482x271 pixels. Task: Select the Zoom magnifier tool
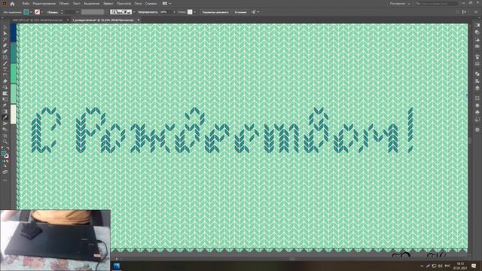tap(5, 142)
